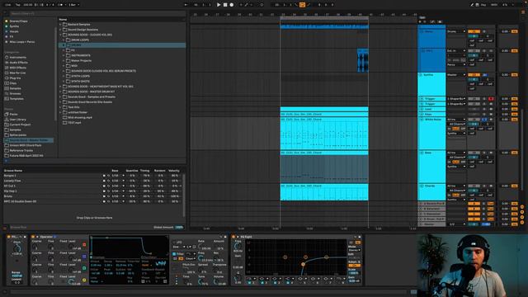Screen dimensions: 528x297
Task: Select the Master track header
Action: pos(431,224)
